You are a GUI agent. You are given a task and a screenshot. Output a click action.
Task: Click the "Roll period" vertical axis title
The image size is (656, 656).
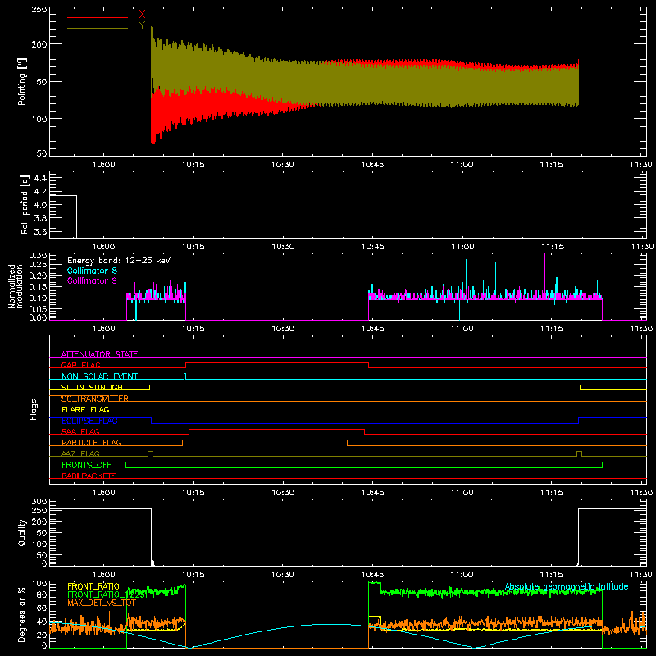24,204
